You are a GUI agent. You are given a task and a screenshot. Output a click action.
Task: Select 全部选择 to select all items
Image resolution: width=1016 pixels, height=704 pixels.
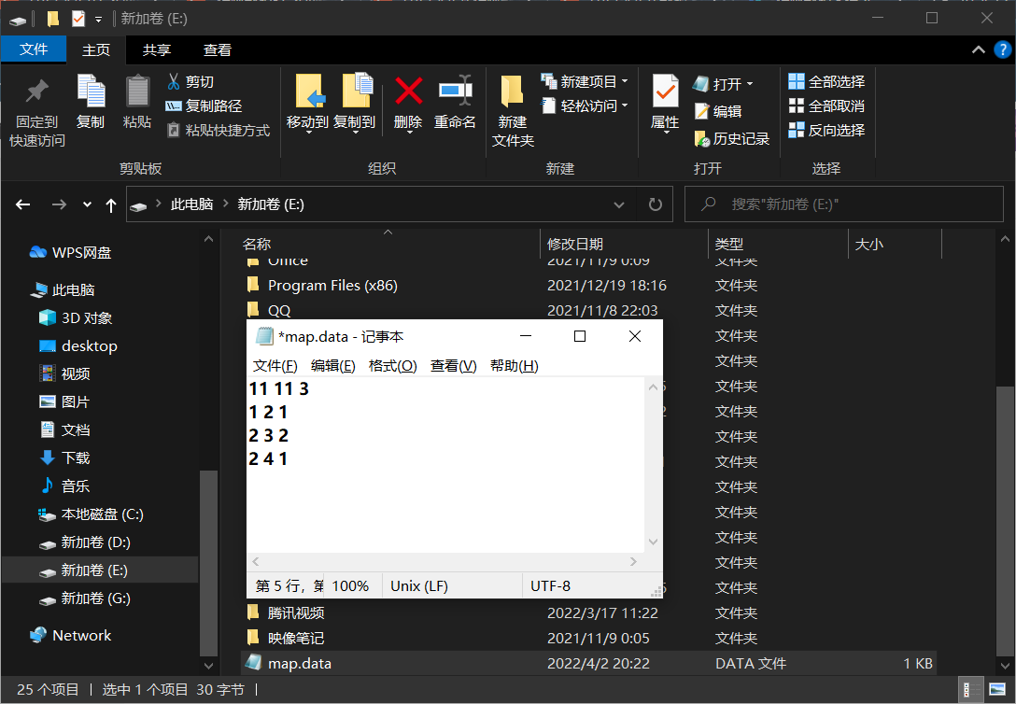825,81
